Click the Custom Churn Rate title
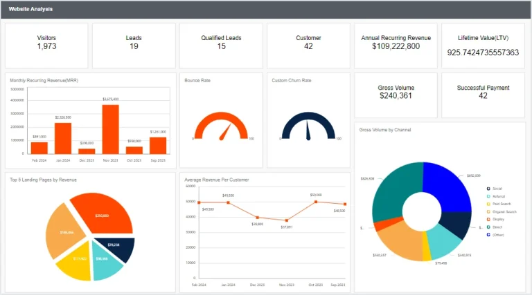Viewport: 532px width, 295px height. pos(292,81)
